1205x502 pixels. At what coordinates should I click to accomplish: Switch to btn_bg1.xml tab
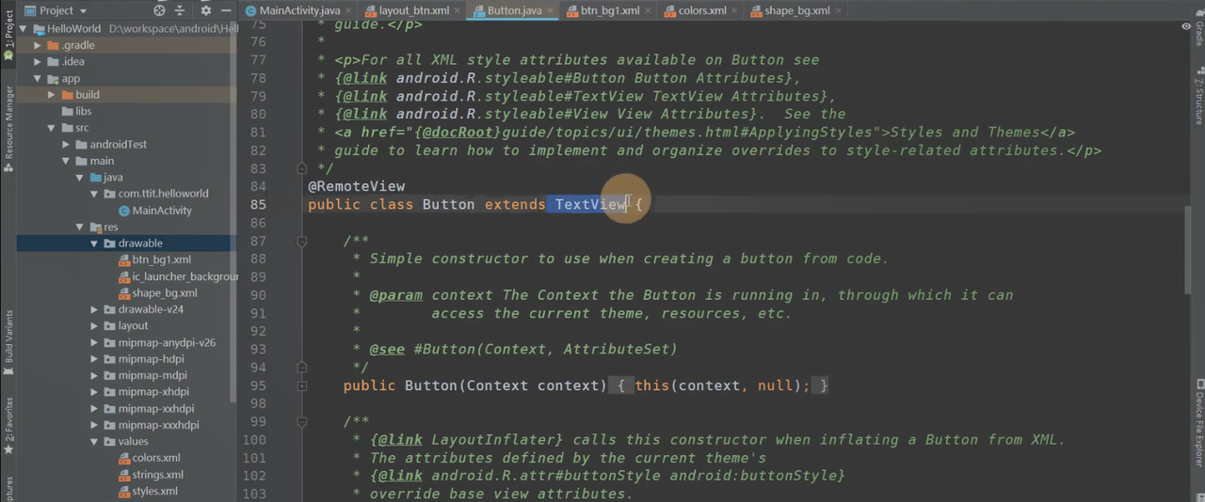pyautogui.click(x=610, y=10)
